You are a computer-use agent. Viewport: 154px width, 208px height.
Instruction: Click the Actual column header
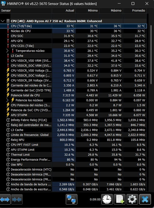click(64, 11)
